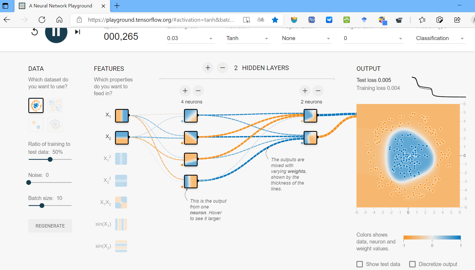
Task: Add a neuron to the 4-neuron layer
Action: [185, 91]
